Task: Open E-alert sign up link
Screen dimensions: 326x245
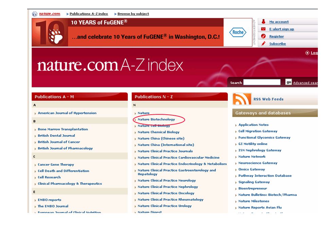Action: point(282,29)
